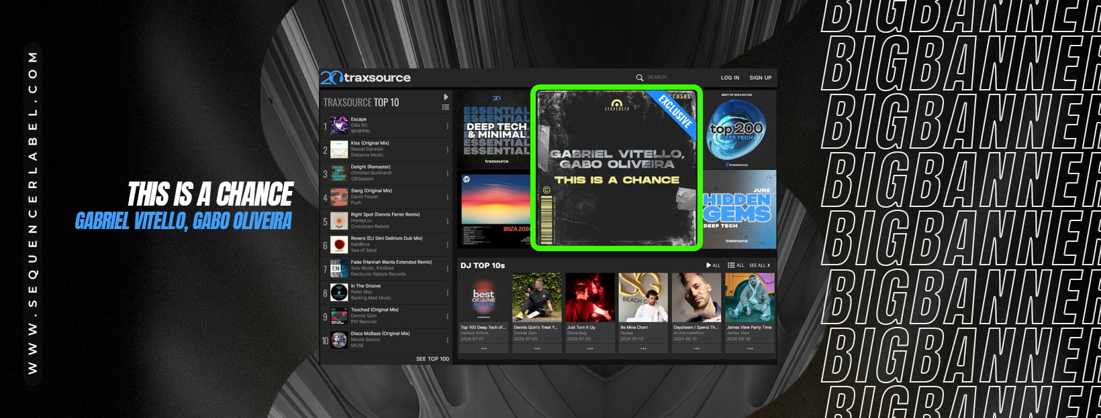Screen dimensions: 1101x418
Task: Open SEE ALL in DJ Top 10s
Action: 759,265
